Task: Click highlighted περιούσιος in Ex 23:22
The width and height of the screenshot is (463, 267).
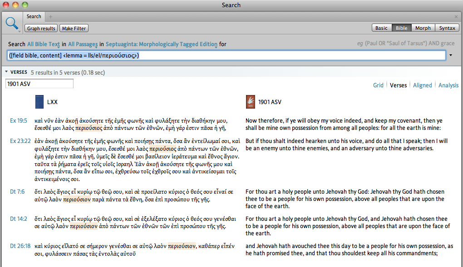Action: [x=163, y=148]
